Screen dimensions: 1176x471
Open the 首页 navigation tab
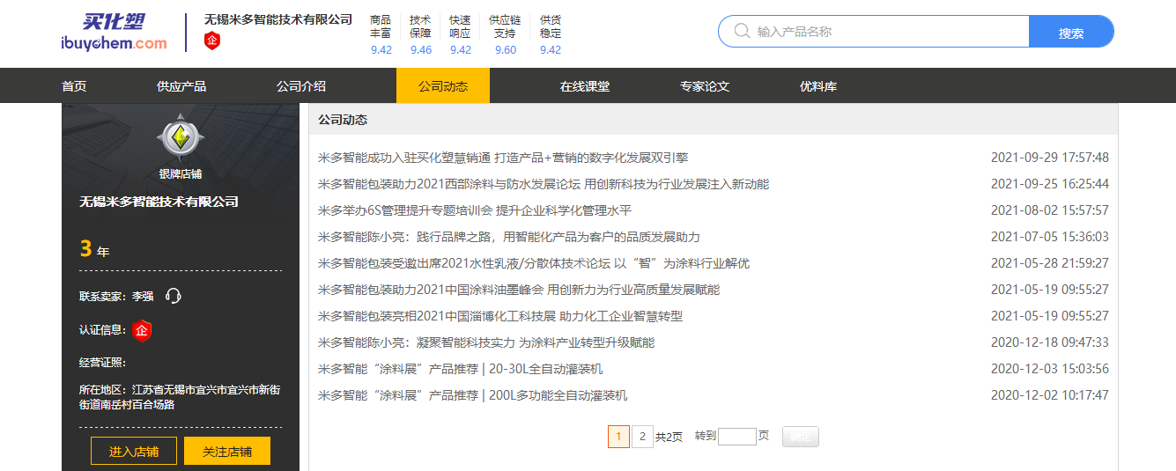click(74, 86)
